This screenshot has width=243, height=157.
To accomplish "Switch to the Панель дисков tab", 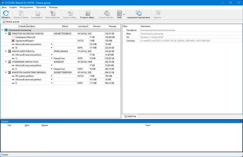I will click(x=11, y=21).
